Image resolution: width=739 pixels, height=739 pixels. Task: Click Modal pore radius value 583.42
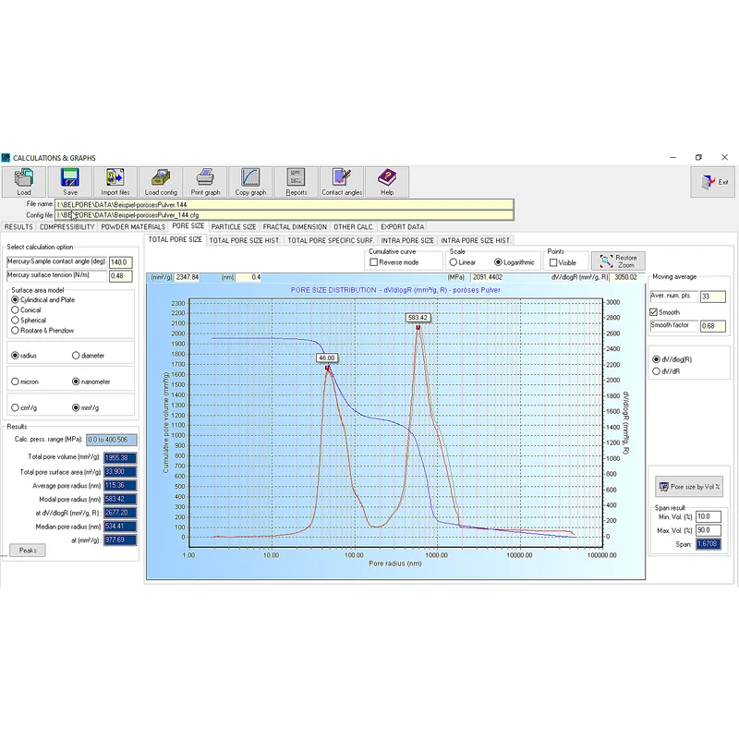pos(120,499)
